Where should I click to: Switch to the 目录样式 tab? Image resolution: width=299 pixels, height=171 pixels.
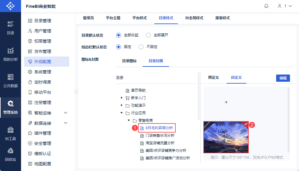click(166, 18)
